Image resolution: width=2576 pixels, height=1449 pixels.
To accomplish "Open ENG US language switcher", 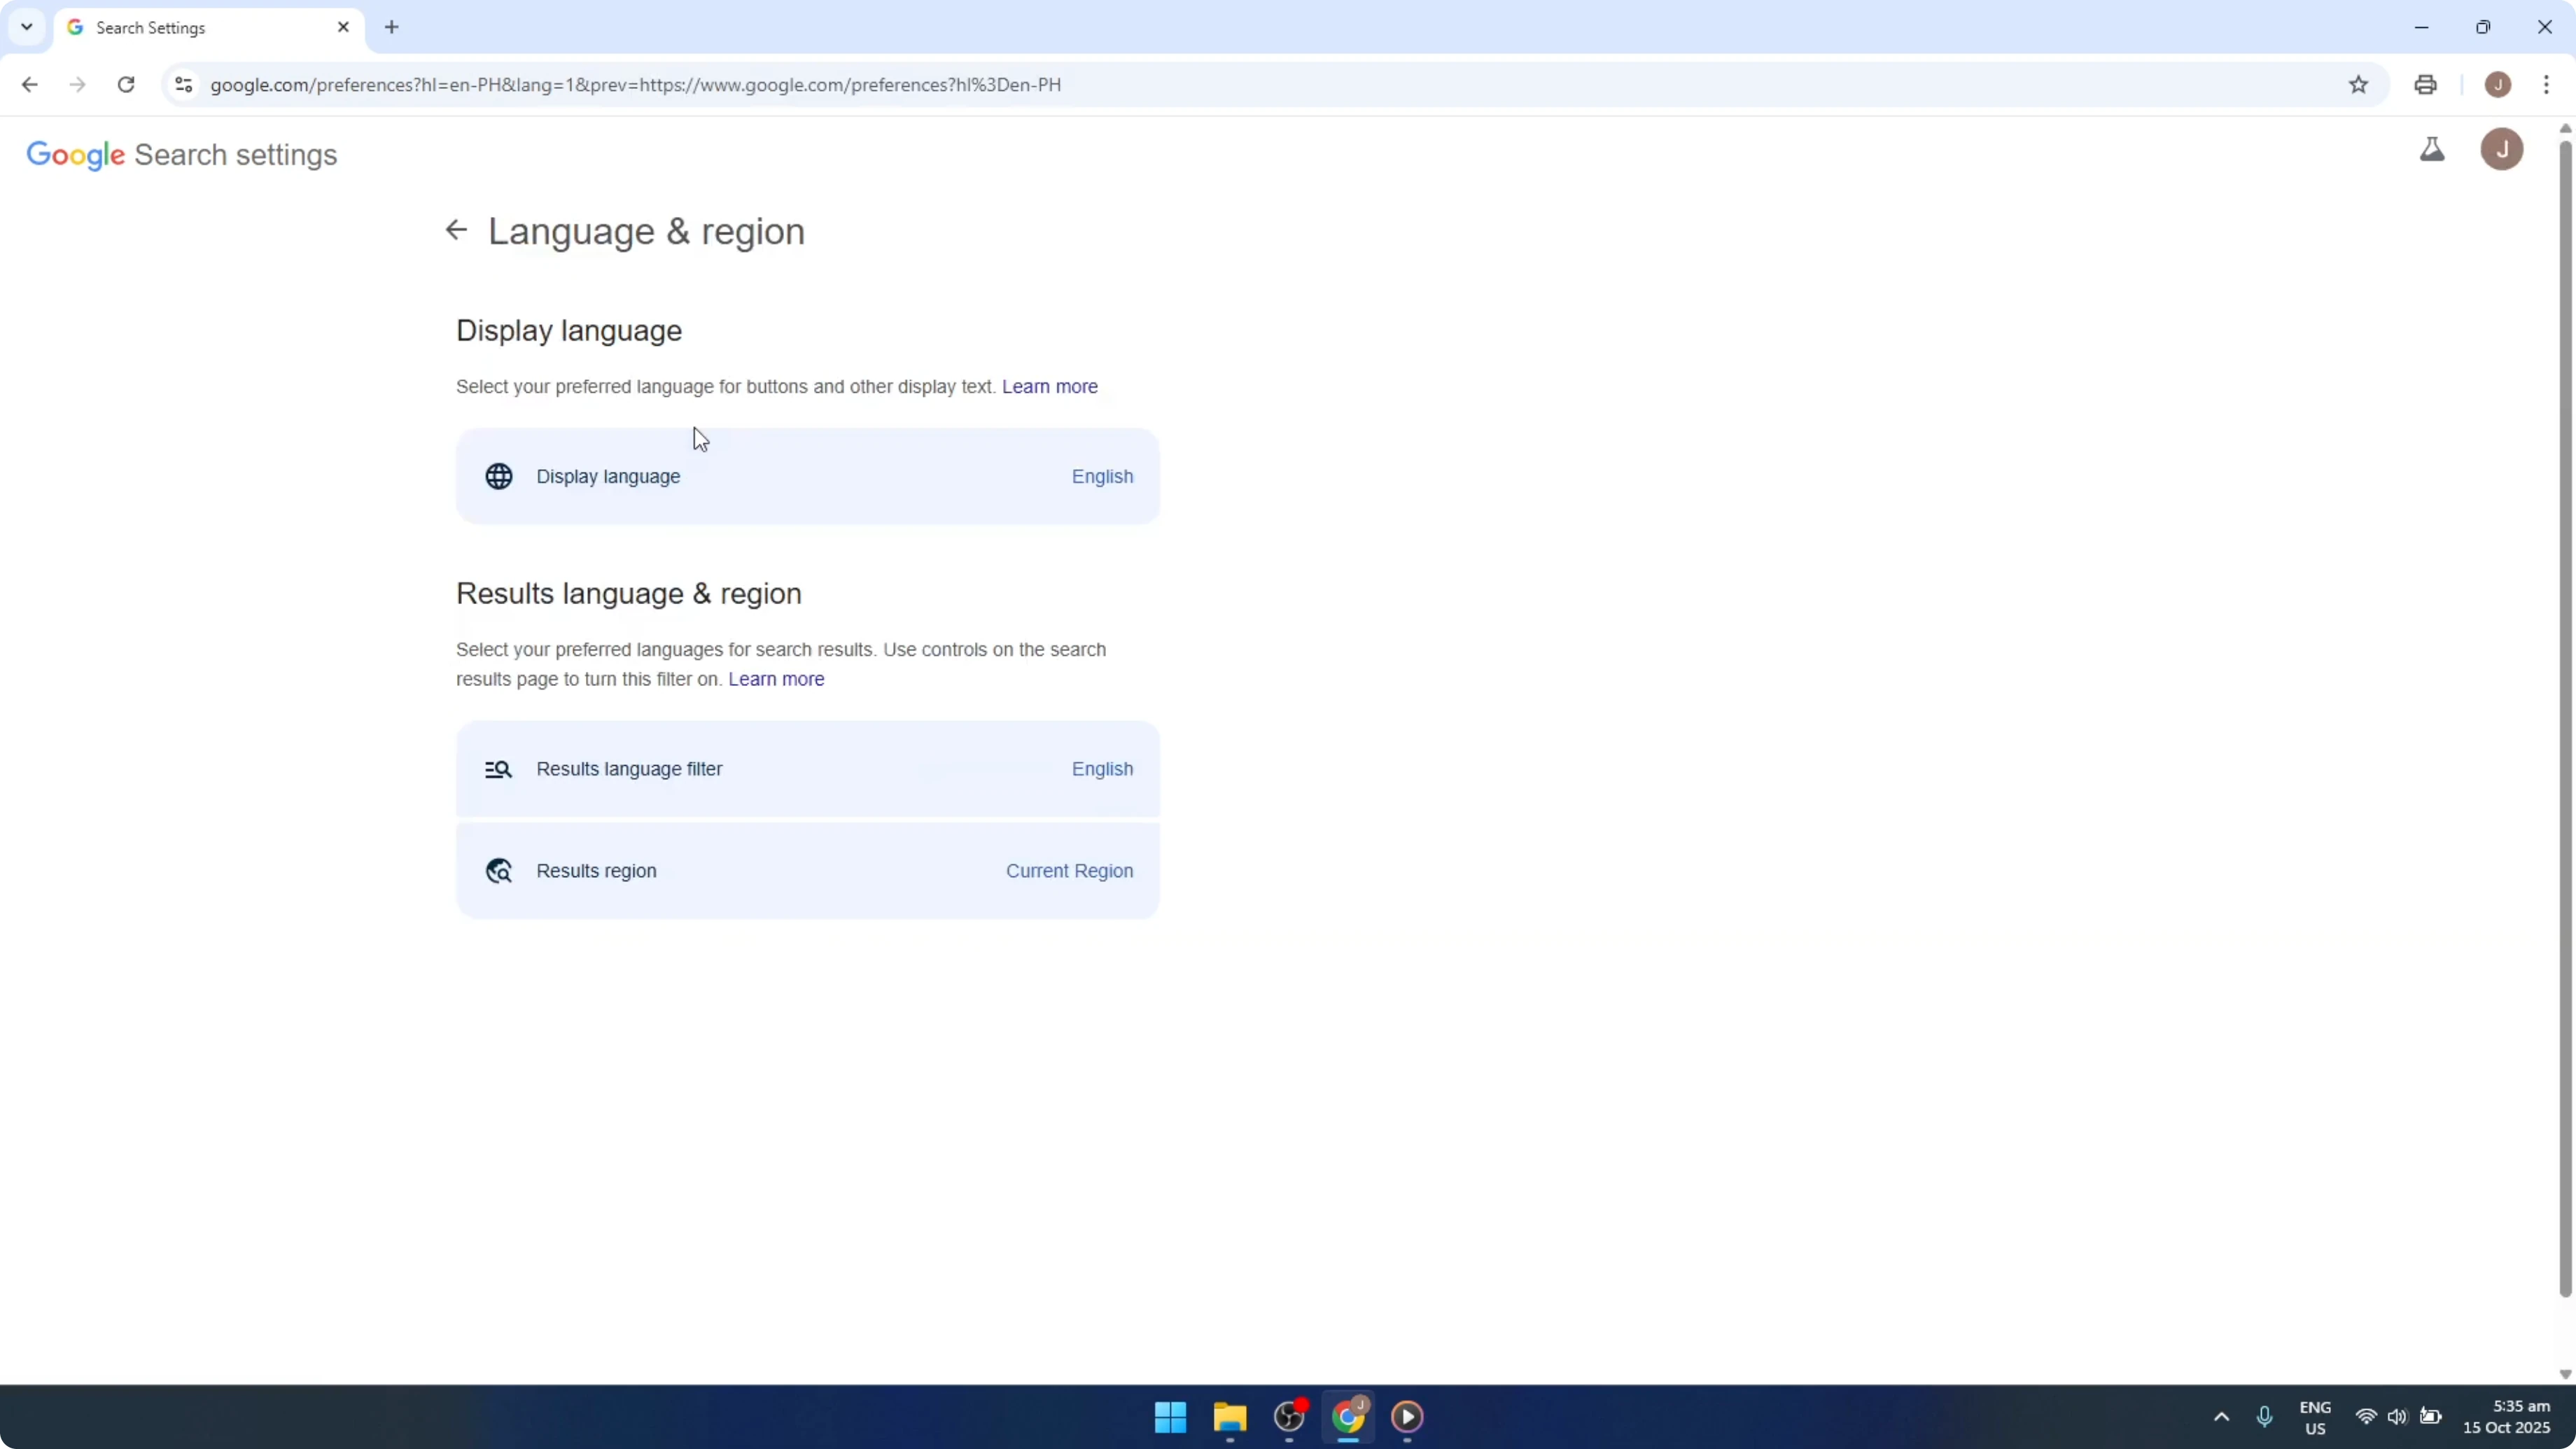I will point(2315,1418).
